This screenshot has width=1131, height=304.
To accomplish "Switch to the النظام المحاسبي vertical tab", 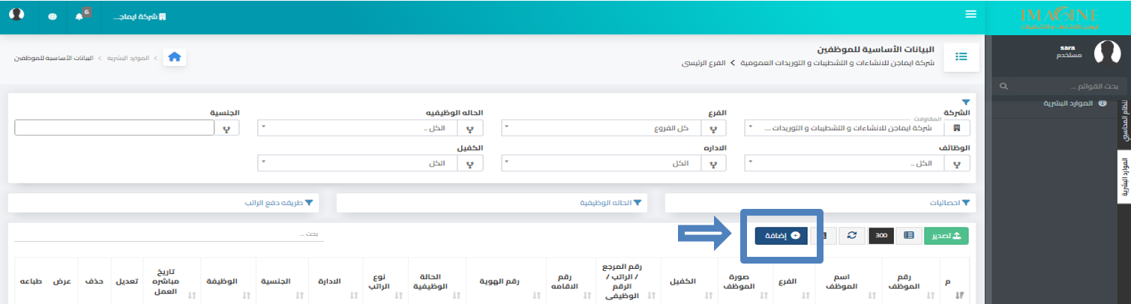I will 1123,120.
